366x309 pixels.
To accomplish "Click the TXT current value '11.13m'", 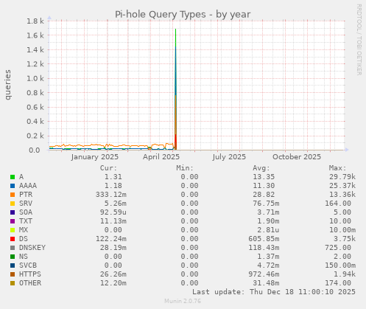I will click(x=113, y=221).
